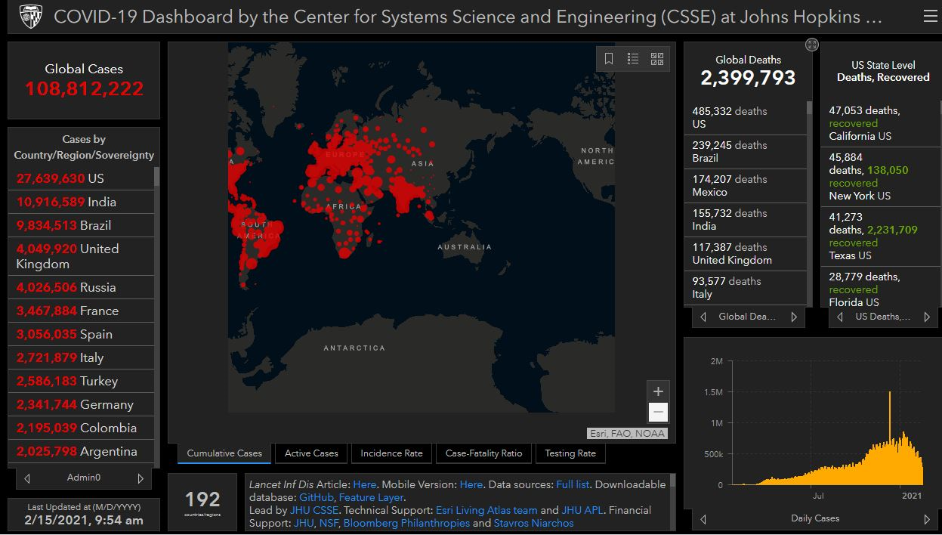Screen dimensions: 942x535
Task: Select US in the cases by country list
Action: (x=81, y=178)
